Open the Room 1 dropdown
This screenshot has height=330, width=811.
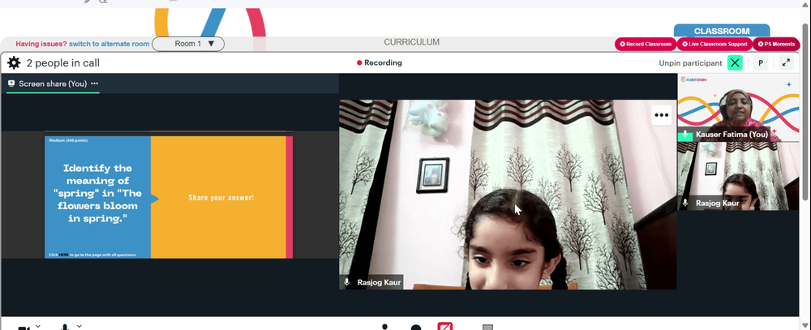point(188,44)
